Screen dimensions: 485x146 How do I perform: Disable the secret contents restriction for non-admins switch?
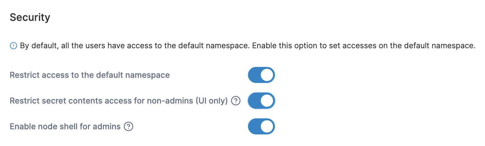261,101
